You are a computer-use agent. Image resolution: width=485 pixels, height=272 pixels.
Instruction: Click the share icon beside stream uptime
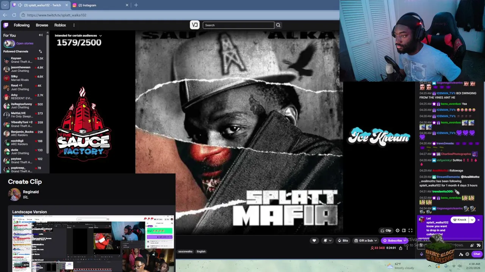click(x=401, y=248)
